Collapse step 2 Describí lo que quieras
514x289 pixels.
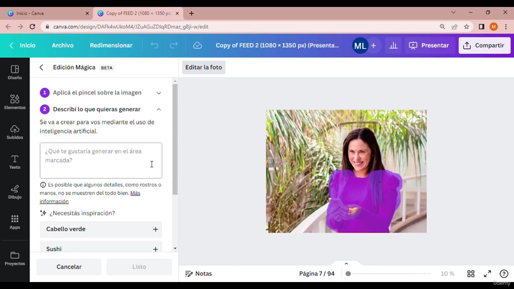159,109
